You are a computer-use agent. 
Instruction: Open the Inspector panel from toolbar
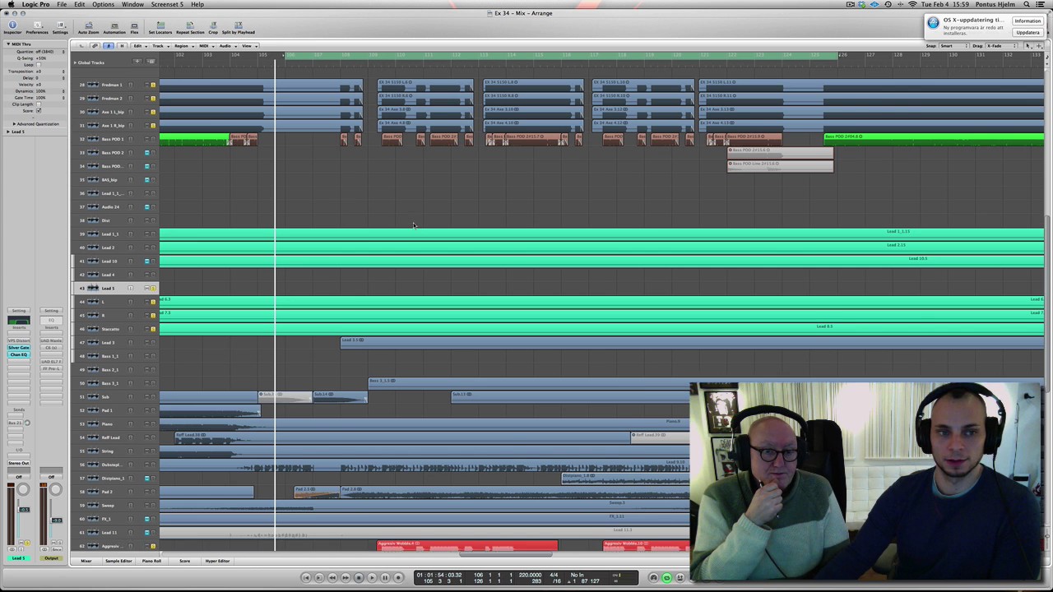[x=12, y=27]
